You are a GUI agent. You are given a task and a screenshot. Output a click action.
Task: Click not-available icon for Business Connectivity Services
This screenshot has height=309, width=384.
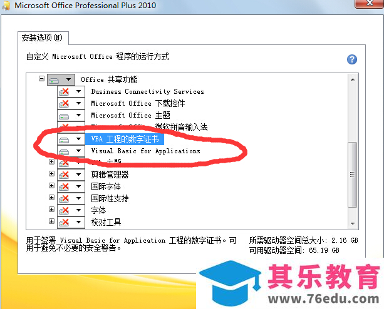(64, 92)
